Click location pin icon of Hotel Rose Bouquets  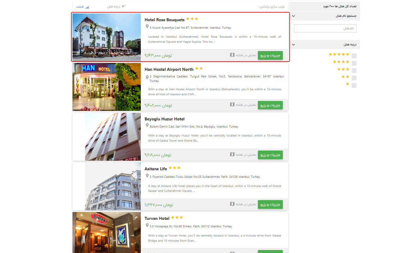pos(147,27)
